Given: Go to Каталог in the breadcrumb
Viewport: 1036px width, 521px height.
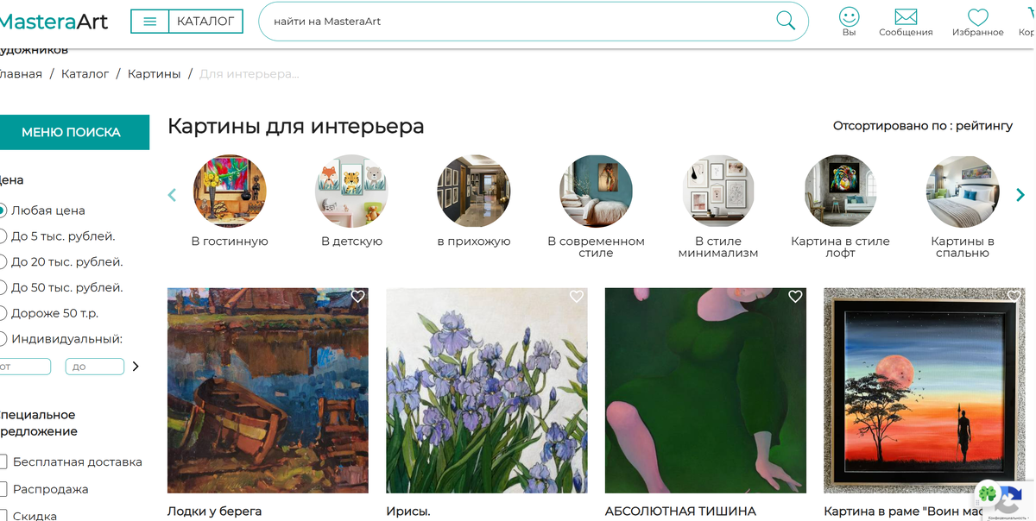Looking at the screenshot, I should [x=85, y=74].
